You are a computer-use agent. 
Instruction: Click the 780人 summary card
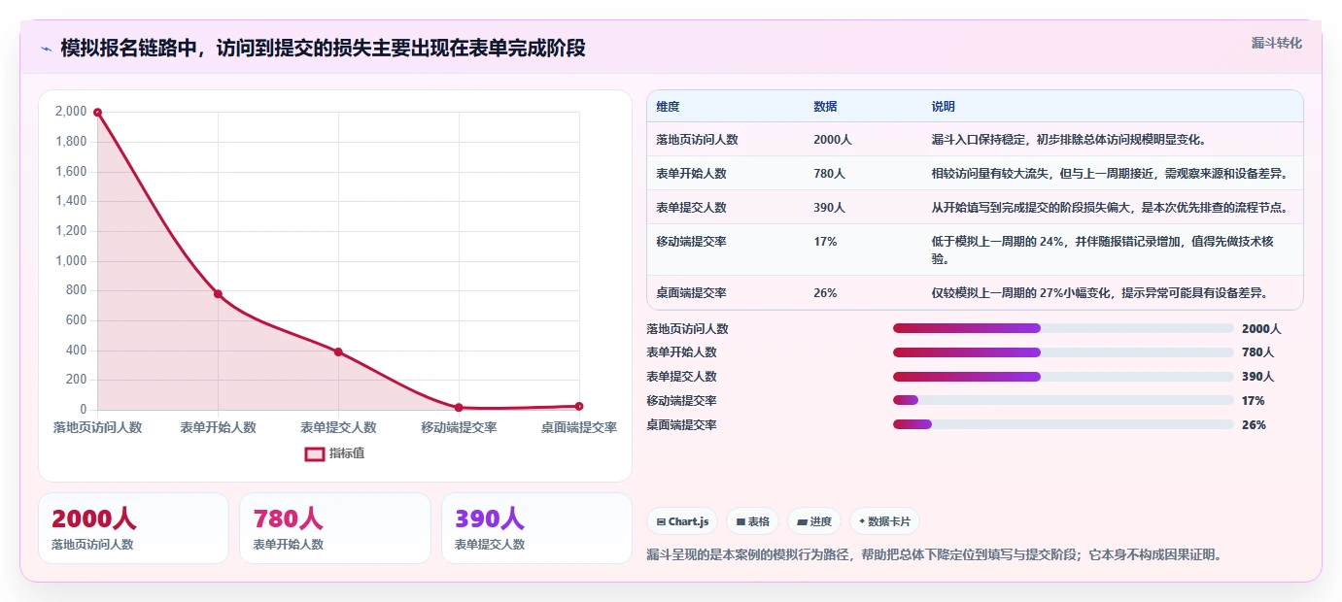[334, 528]
